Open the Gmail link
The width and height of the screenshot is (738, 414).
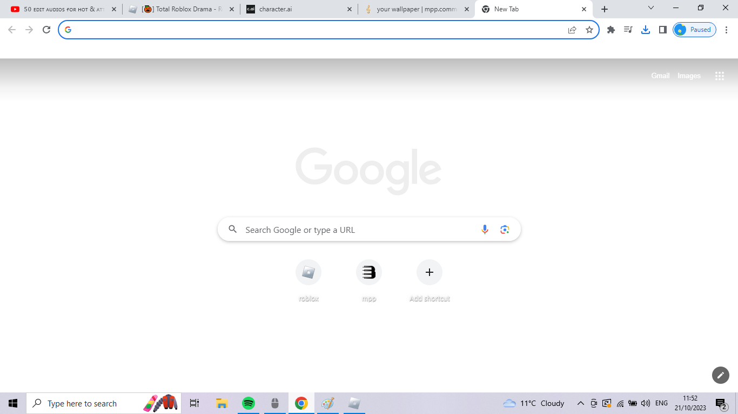pos(660,76)
